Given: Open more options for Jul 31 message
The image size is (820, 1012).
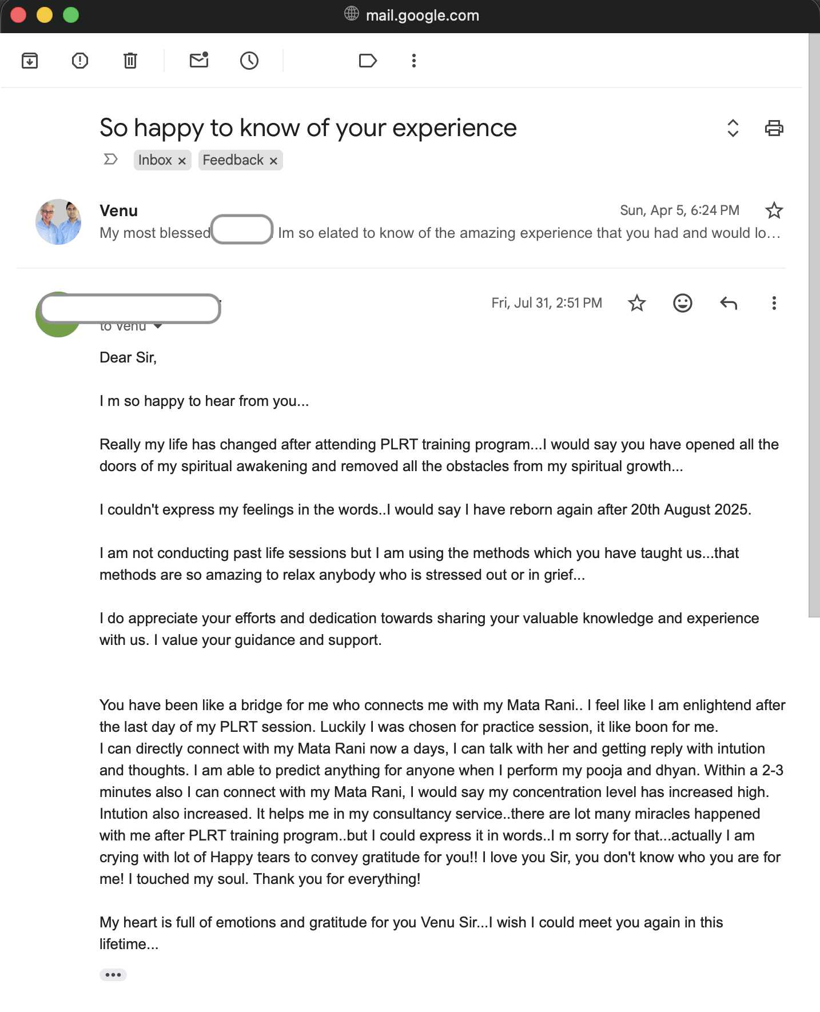Looking at the screenshot, I should [774, 303].
